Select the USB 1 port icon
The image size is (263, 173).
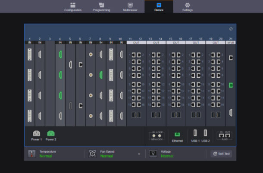(x=195, y=134)
